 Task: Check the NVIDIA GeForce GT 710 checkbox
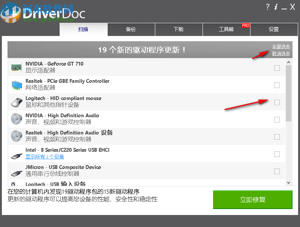point(277,68)
